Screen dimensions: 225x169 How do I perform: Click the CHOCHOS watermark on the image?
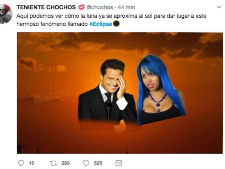click(52, 95)
